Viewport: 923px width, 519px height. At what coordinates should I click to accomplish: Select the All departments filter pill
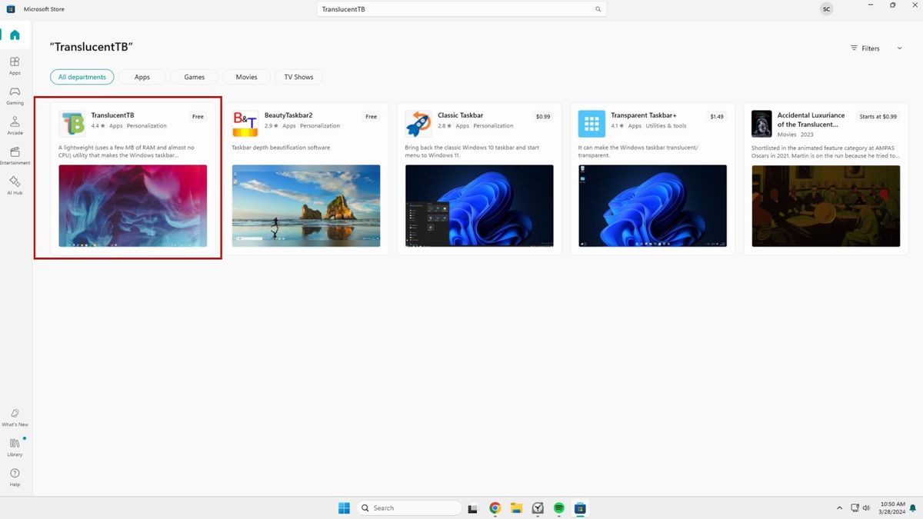(82, 77)
